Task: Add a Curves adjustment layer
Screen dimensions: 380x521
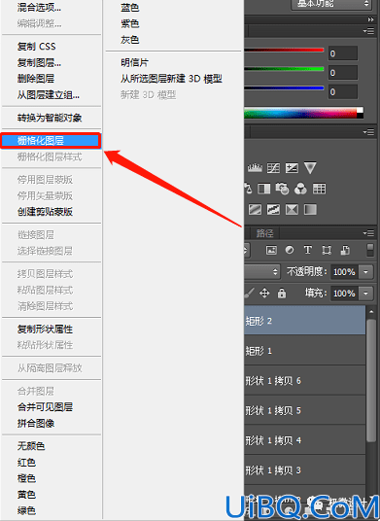Action: click(x=273, y=168)
